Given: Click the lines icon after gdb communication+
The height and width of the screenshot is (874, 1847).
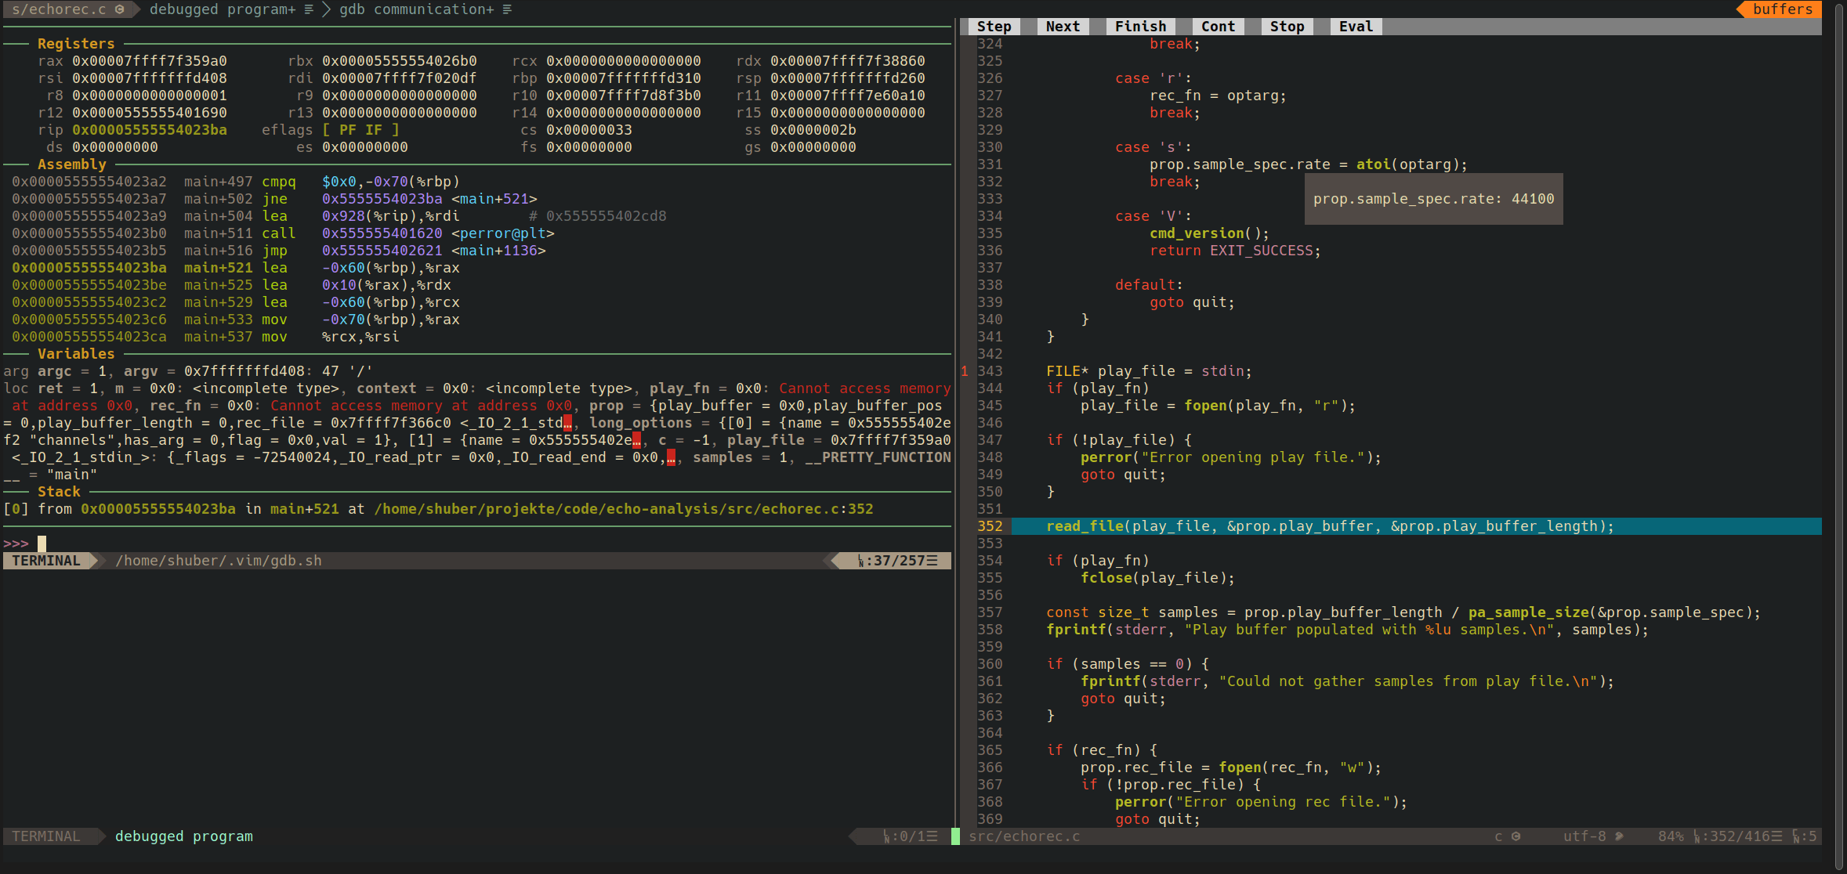Looking at the screenshot, I should (507, 9).
